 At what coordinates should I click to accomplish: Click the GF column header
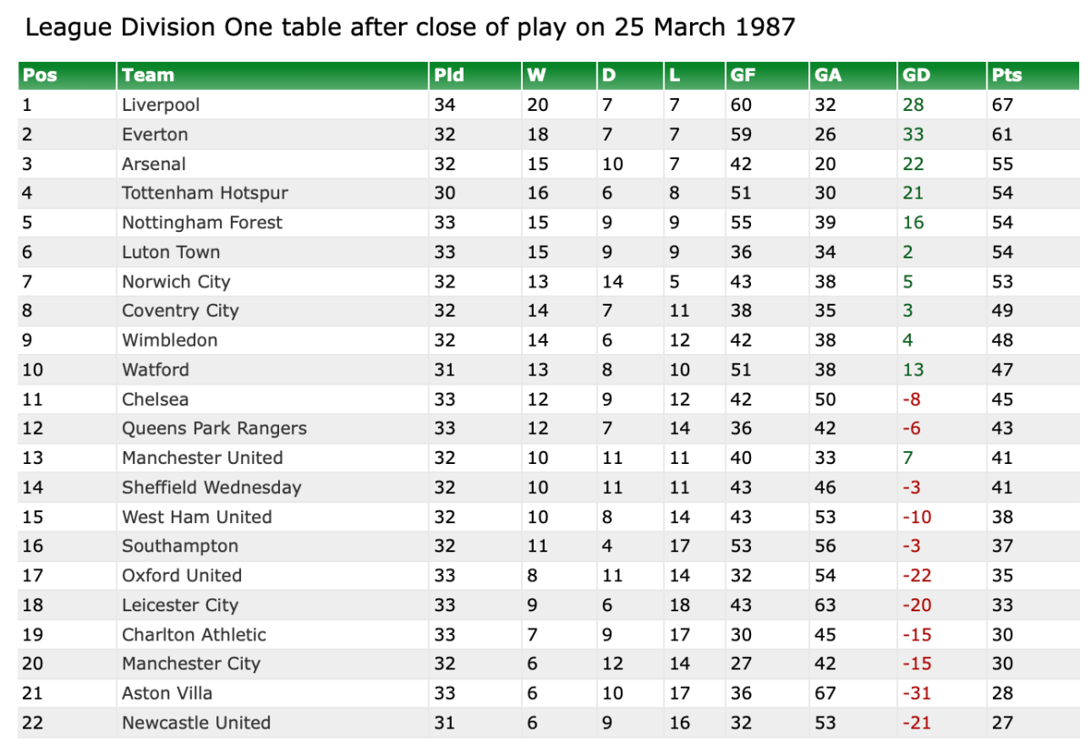click(743, 76)
